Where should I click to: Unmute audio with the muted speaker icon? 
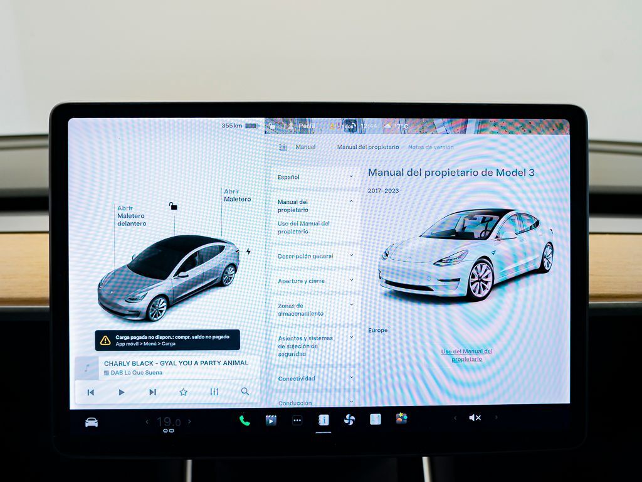click(475, 417)
